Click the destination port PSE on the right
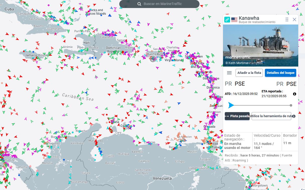Viewport: 305px width, 190px height. coord(291,84)
